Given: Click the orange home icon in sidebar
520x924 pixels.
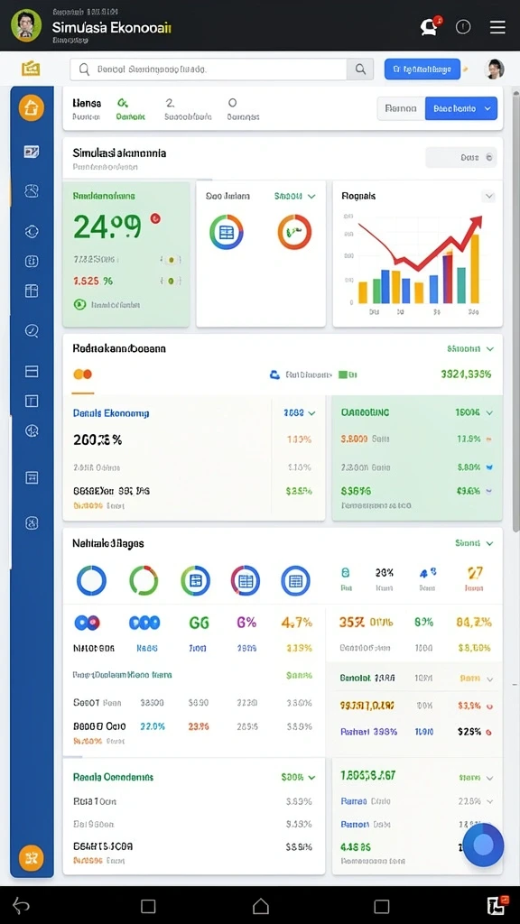Looking at the screenshot, I should 32,108.
